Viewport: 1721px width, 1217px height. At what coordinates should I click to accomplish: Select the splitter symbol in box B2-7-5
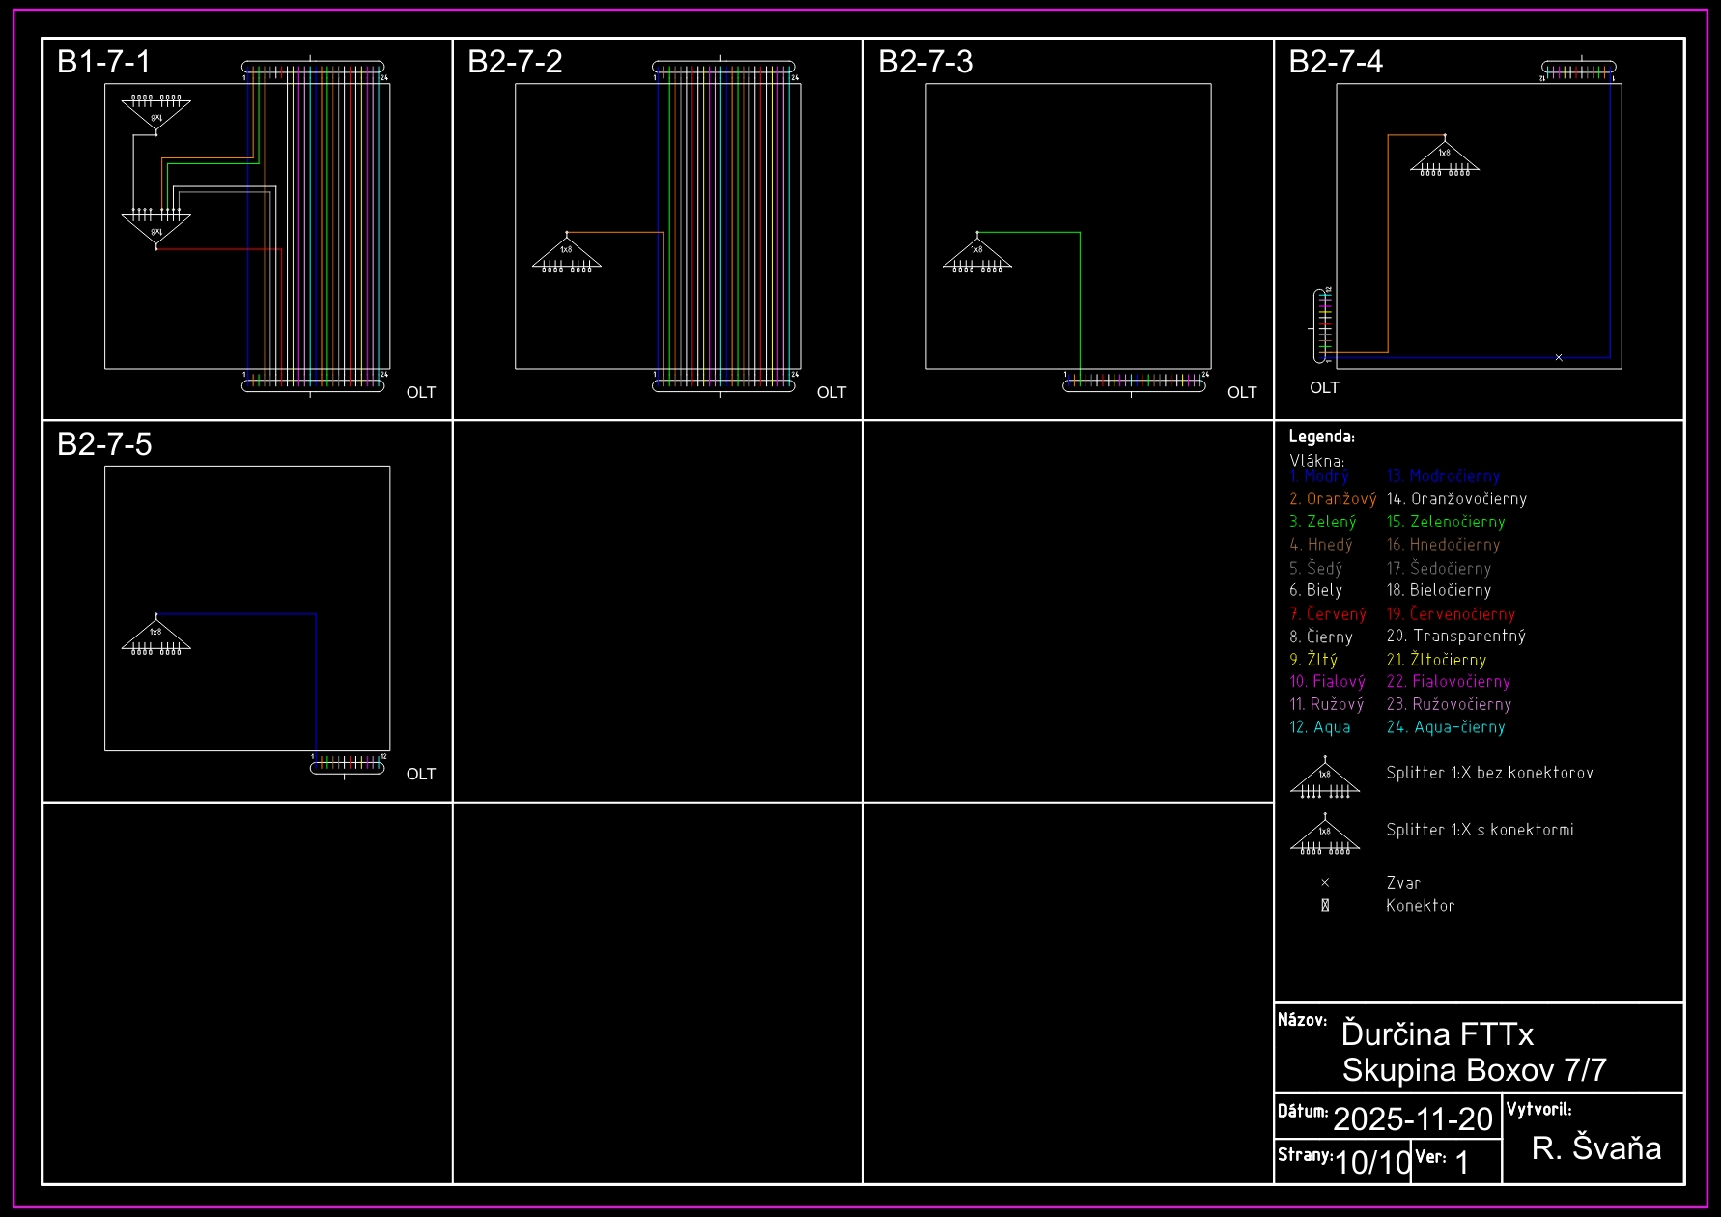point(156,636)
